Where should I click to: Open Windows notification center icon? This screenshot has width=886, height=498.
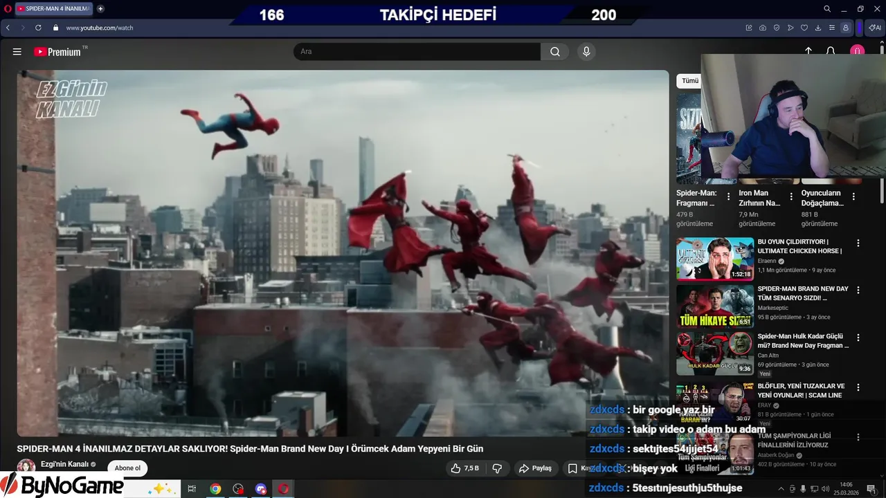(x=871, y=489)
